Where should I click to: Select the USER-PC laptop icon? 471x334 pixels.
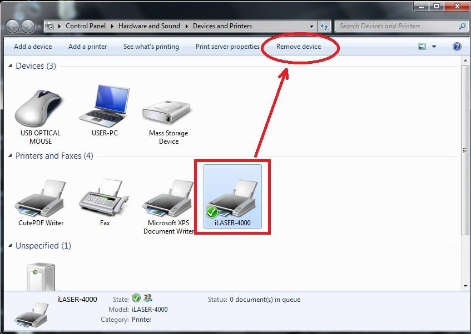[105, 107]
